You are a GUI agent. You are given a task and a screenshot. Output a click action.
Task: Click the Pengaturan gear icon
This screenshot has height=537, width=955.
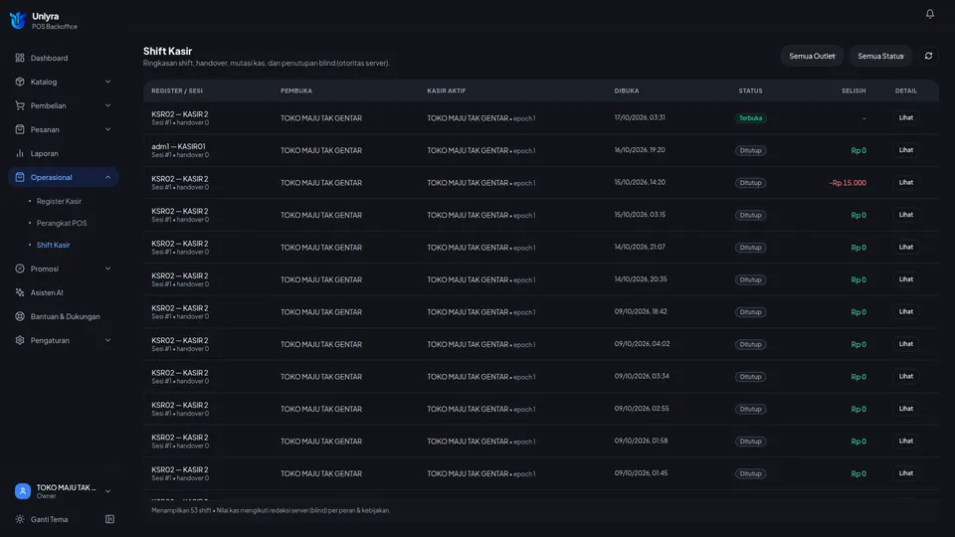pos(20,340)
